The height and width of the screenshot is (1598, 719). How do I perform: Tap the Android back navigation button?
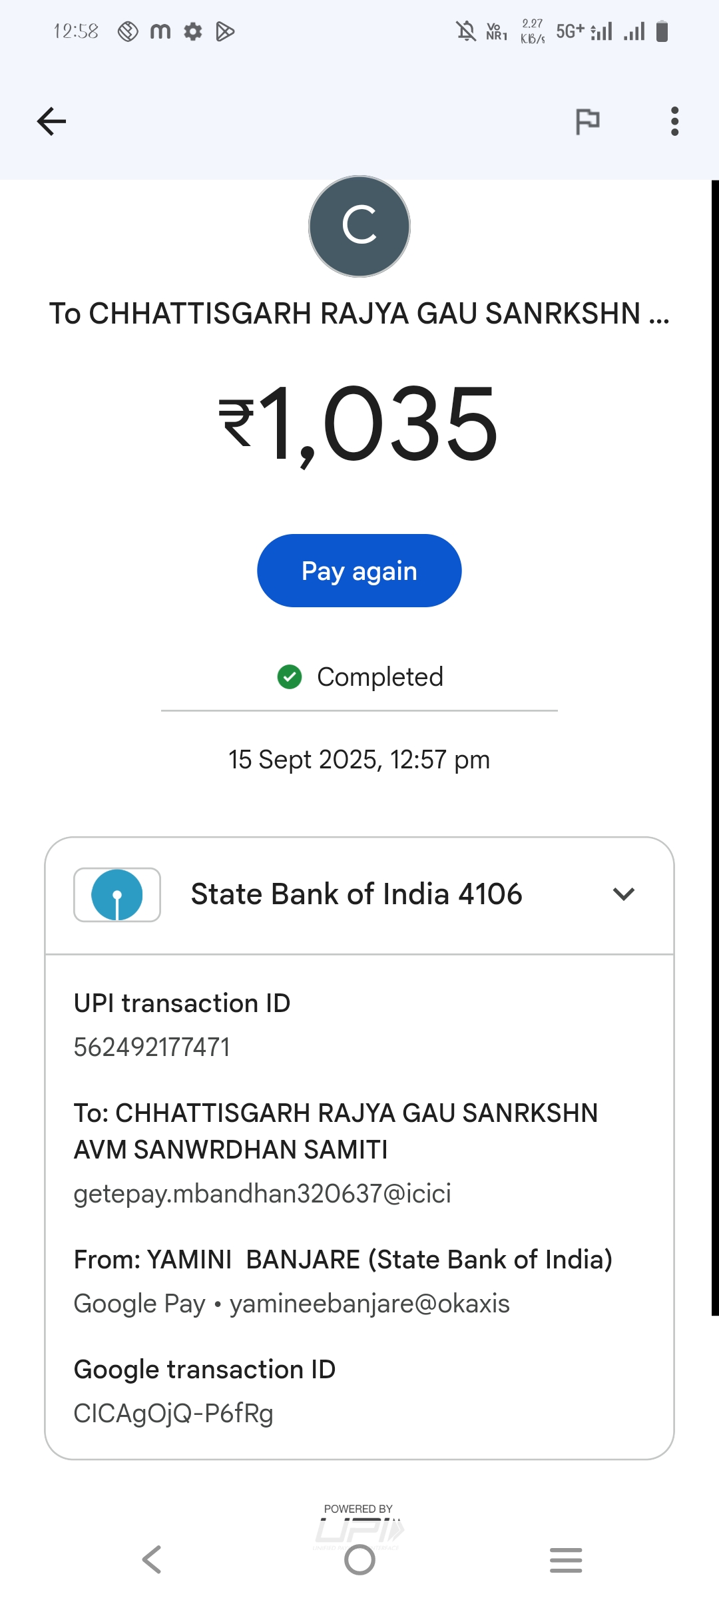(152, 1559)
